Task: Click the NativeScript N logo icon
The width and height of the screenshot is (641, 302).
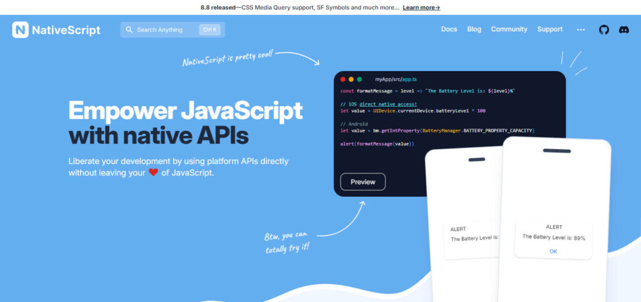Action: [x=20, y=30]
